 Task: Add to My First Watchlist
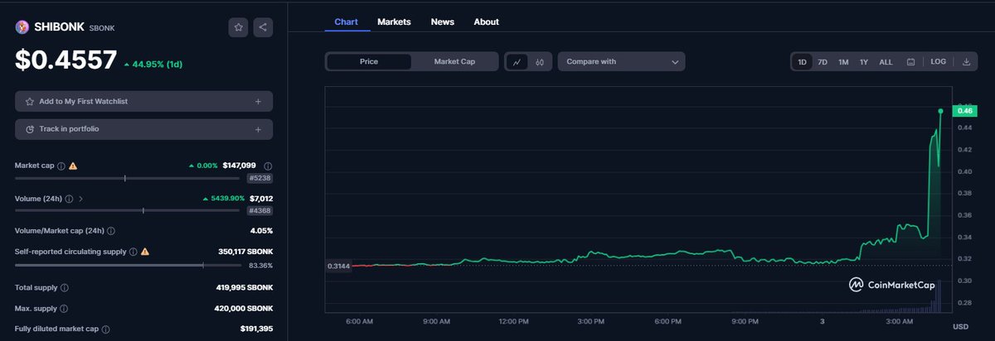pyautogui.click(x=143, y=101)
